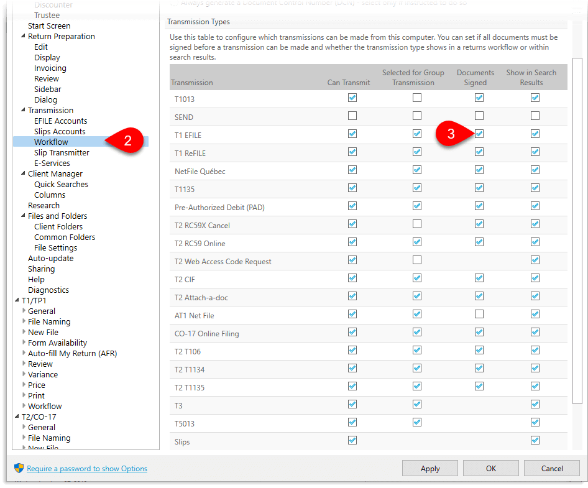Open Slips Accounts settings
Screen dimensions: 588x488
click(x=60, y=131)
